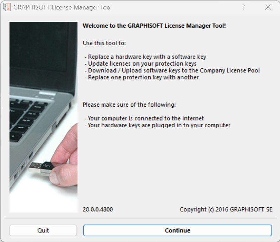Click the Copyright 2016 GRAPHISOFT SE text
This screenshot has width=280, height=242.
(x=226, y=209)
